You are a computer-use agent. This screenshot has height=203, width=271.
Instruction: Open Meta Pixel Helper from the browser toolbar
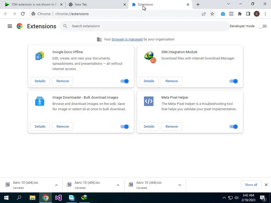(x=231, y=14)
